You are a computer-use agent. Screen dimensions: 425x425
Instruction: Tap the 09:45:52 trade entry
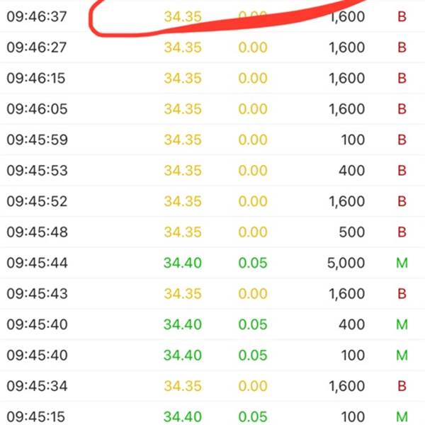point(212,201)
